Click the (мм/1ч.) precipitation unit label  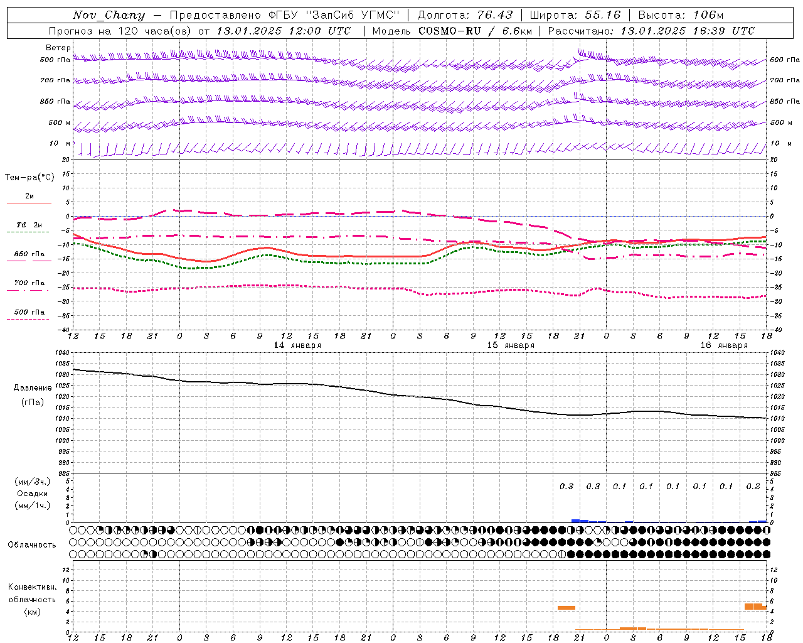point(32,505)
